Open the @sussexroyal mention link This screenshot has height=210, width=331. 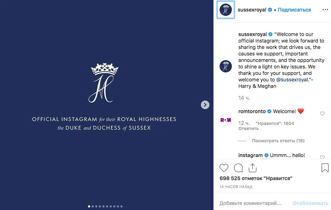(293, 80)
